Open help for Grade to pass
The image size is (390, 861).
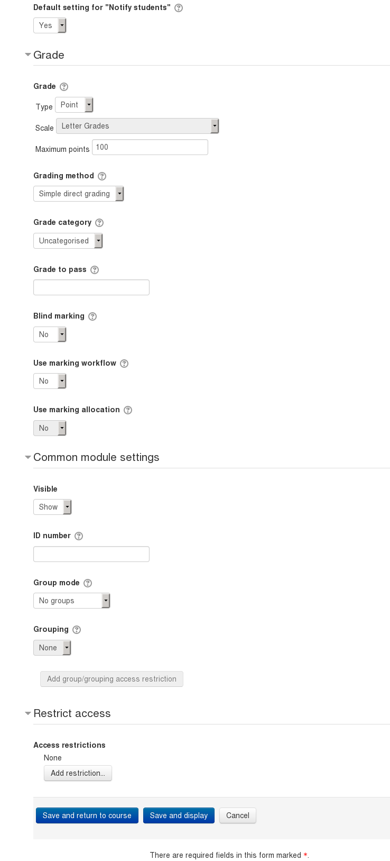[x=95, y=270]
